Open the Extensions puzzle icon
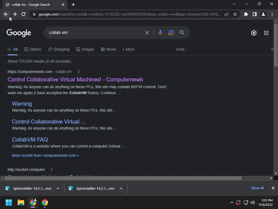The height and width of the screenshot is (209, 278). click(x=246, y=14)
